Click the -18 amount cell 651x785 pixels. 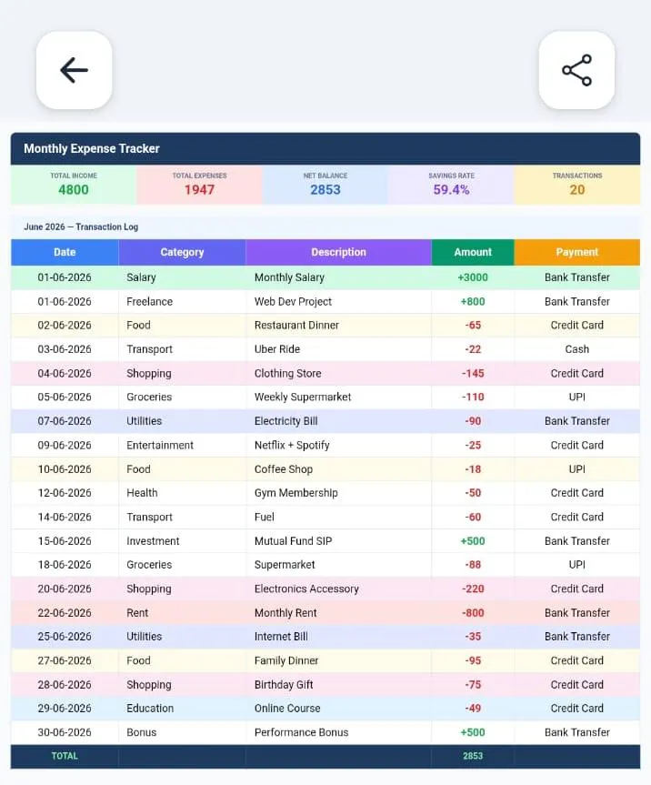473,469
